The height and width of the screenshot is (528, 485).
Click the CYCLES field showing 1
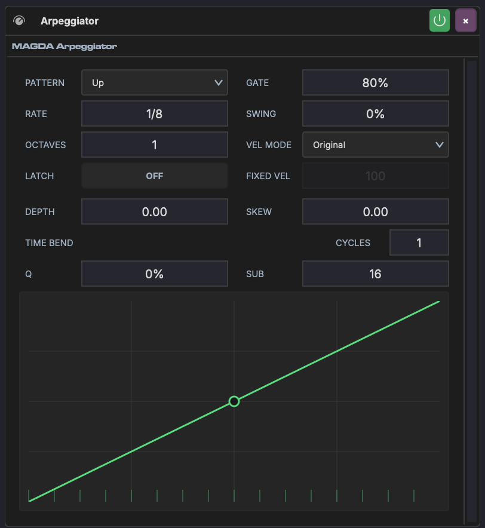click(x=419, y=242)
